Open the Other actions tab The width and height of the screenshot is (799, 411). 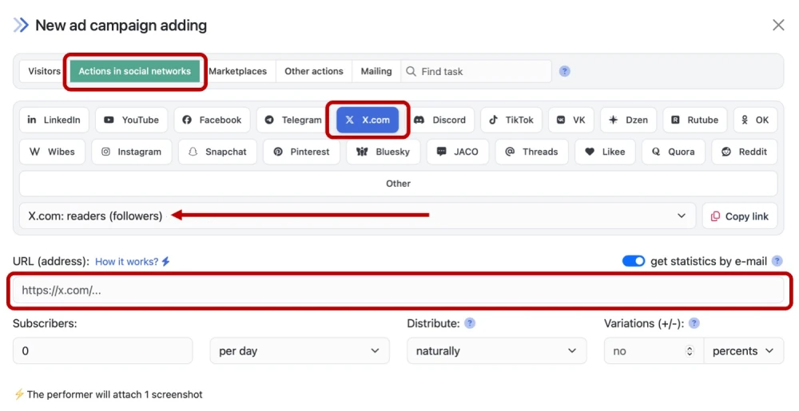314,71
